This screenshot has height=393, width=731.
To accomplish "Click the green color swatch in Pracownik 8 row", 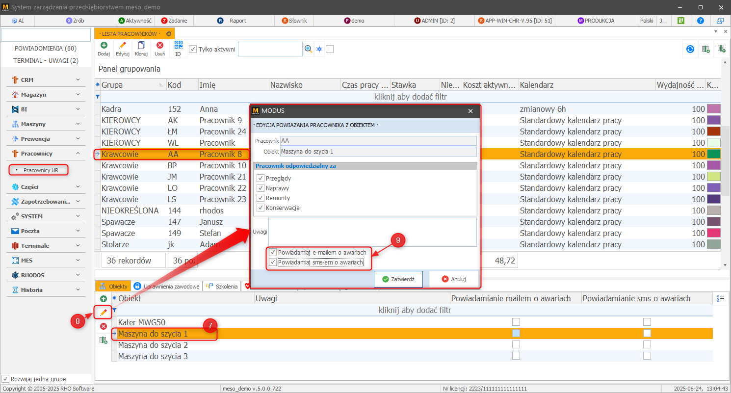I will pyautogui.click(x=713, y=154).
